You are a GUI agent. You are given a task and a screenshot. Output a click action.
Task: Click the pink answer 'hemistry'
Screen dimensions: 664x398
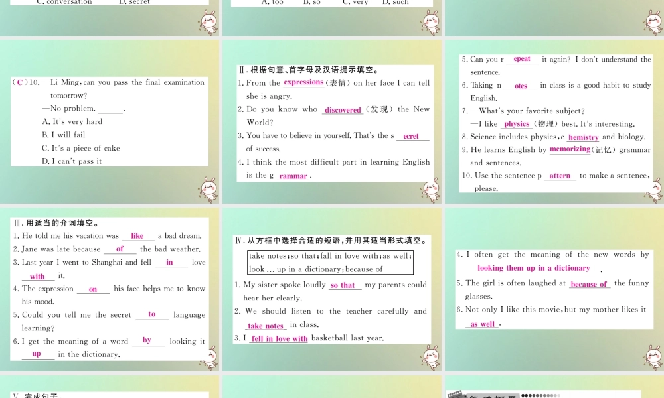[584, 137]
